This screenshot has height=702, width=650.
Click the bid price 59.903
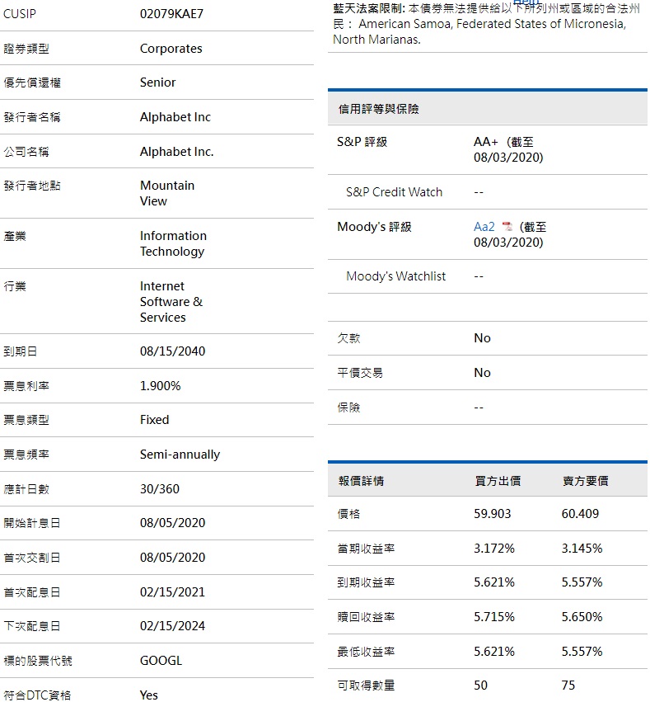pos(493,514)
